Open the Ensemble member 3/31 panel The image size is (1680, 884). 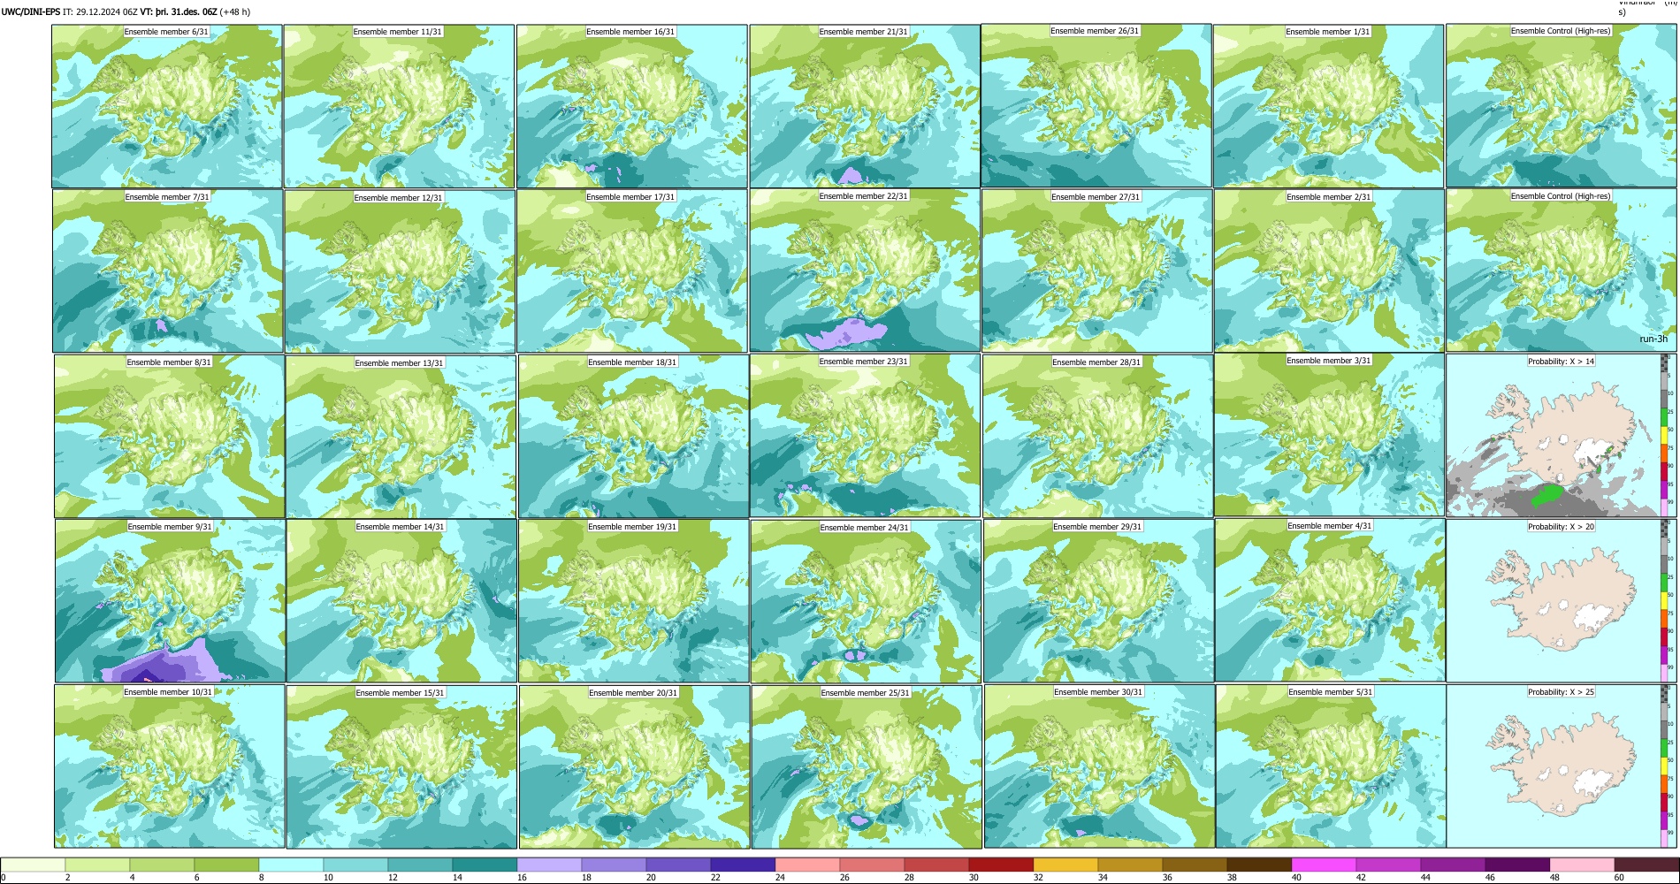tap(1329, 435)
